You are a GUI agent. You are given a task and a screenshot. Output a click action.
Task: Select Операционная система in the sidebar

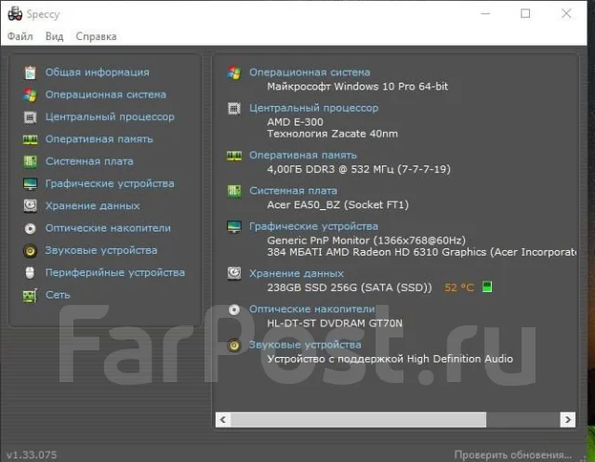(x=105, y=95)
